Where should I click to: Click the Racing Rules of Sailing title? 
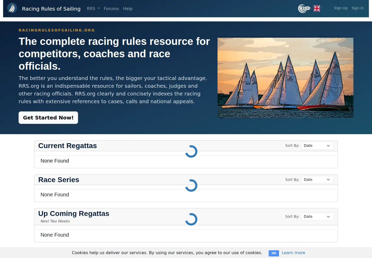coord(51,9)
